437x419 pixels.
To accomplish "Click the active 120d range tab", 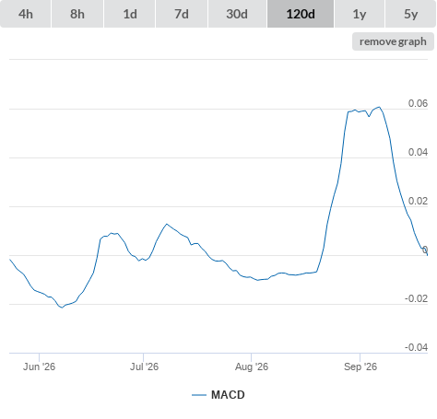I will click(301, 14).
